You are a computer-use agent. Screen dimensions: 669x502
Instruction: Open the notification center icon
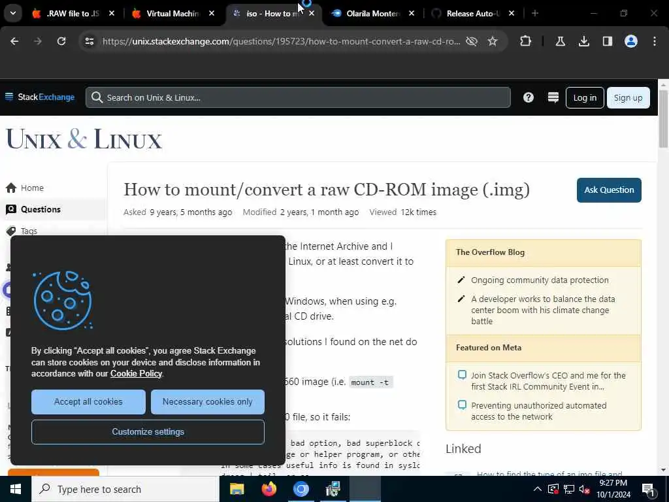tap(649, 490)
